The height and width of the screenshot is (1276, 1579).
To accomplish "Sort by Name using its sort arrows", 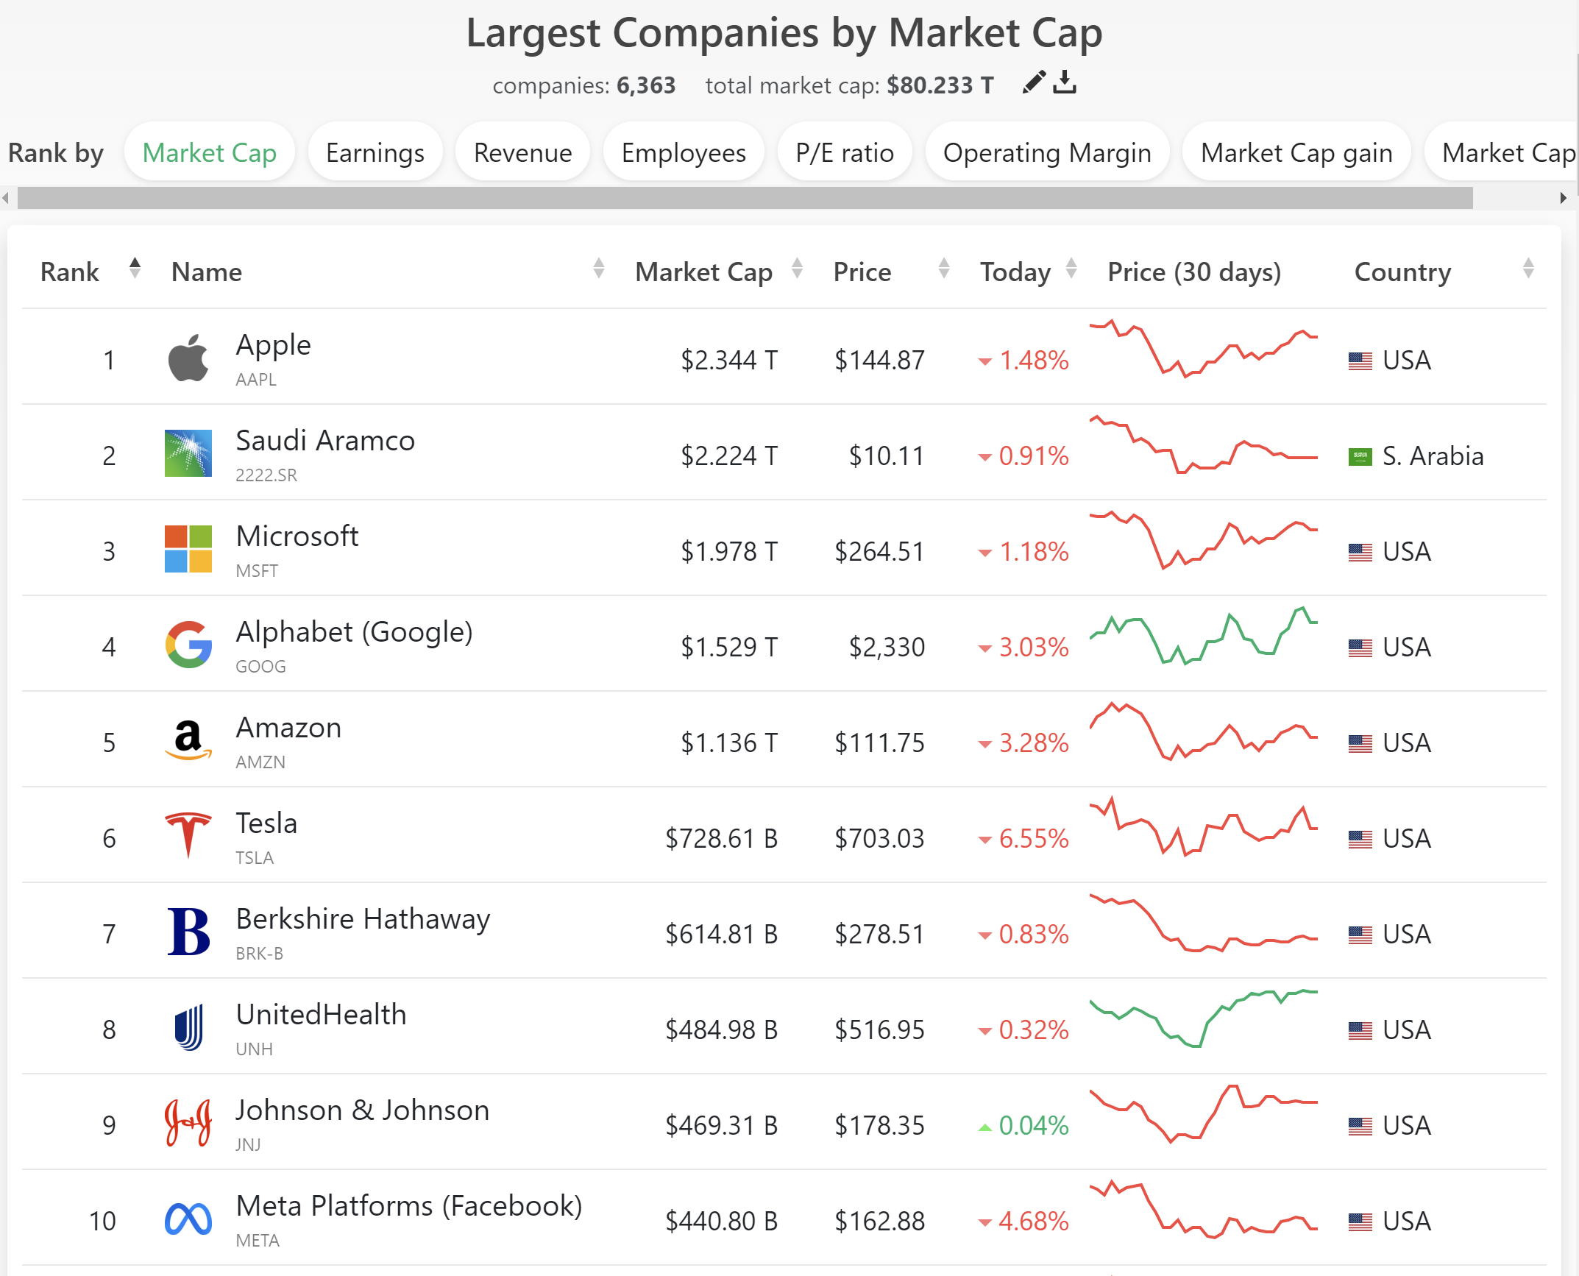I will pos(599,269).
